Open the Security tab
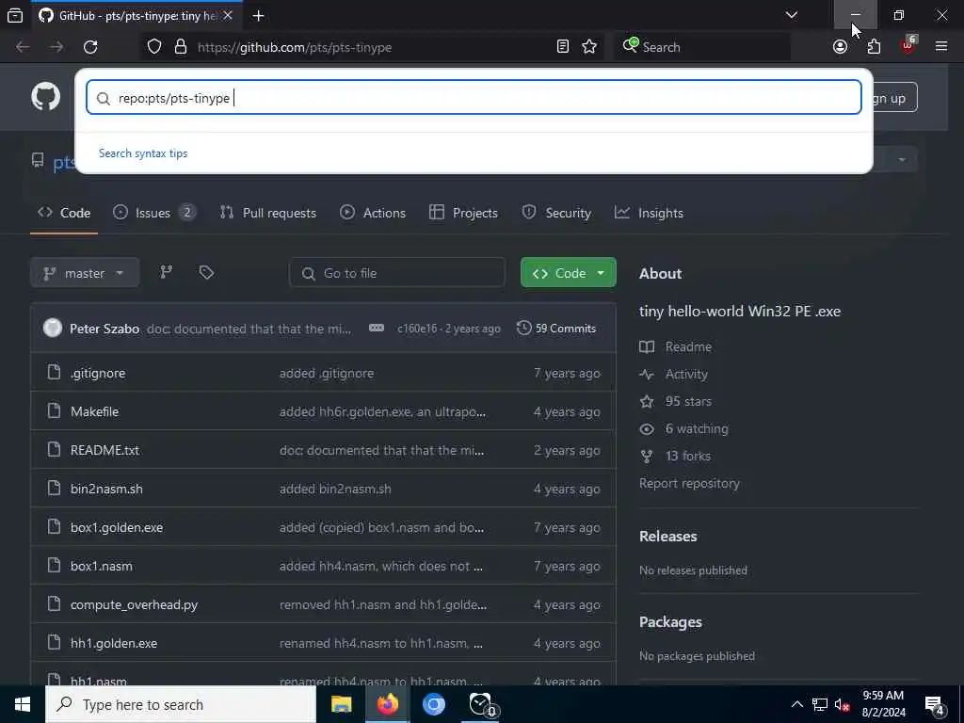The height and width of the screenshot is (723, 964). click(x=556, y=213)
